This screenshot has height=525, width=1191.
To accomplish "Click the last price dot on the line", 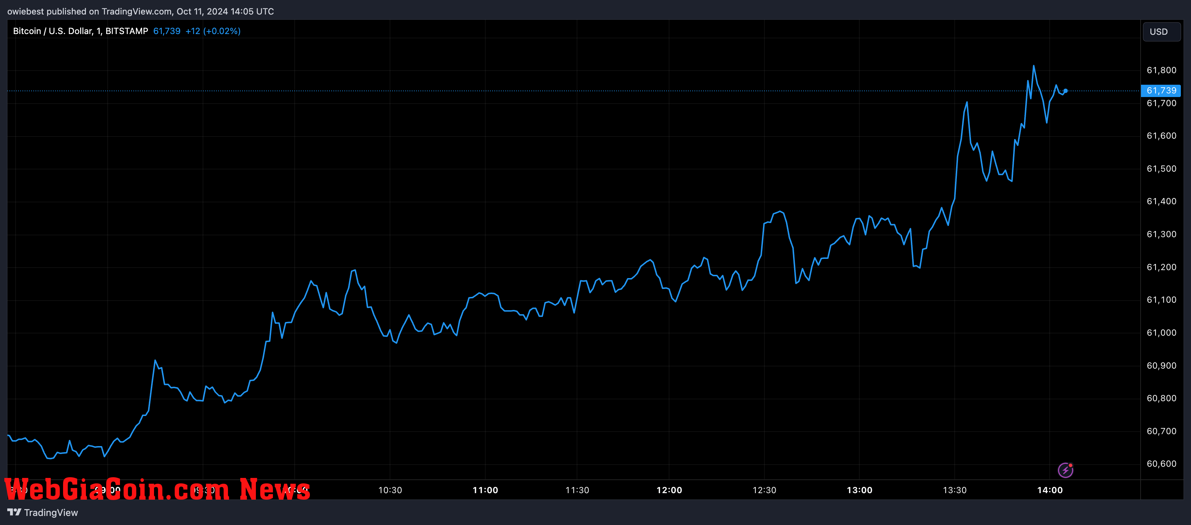I will [x=1065, y=91].
